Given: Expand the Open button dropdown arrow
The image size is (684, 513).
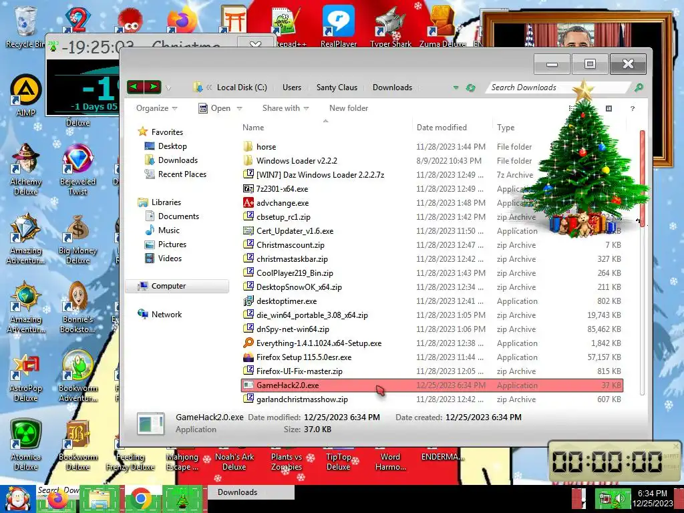Looking at the screenshot, I should (239, 108).
